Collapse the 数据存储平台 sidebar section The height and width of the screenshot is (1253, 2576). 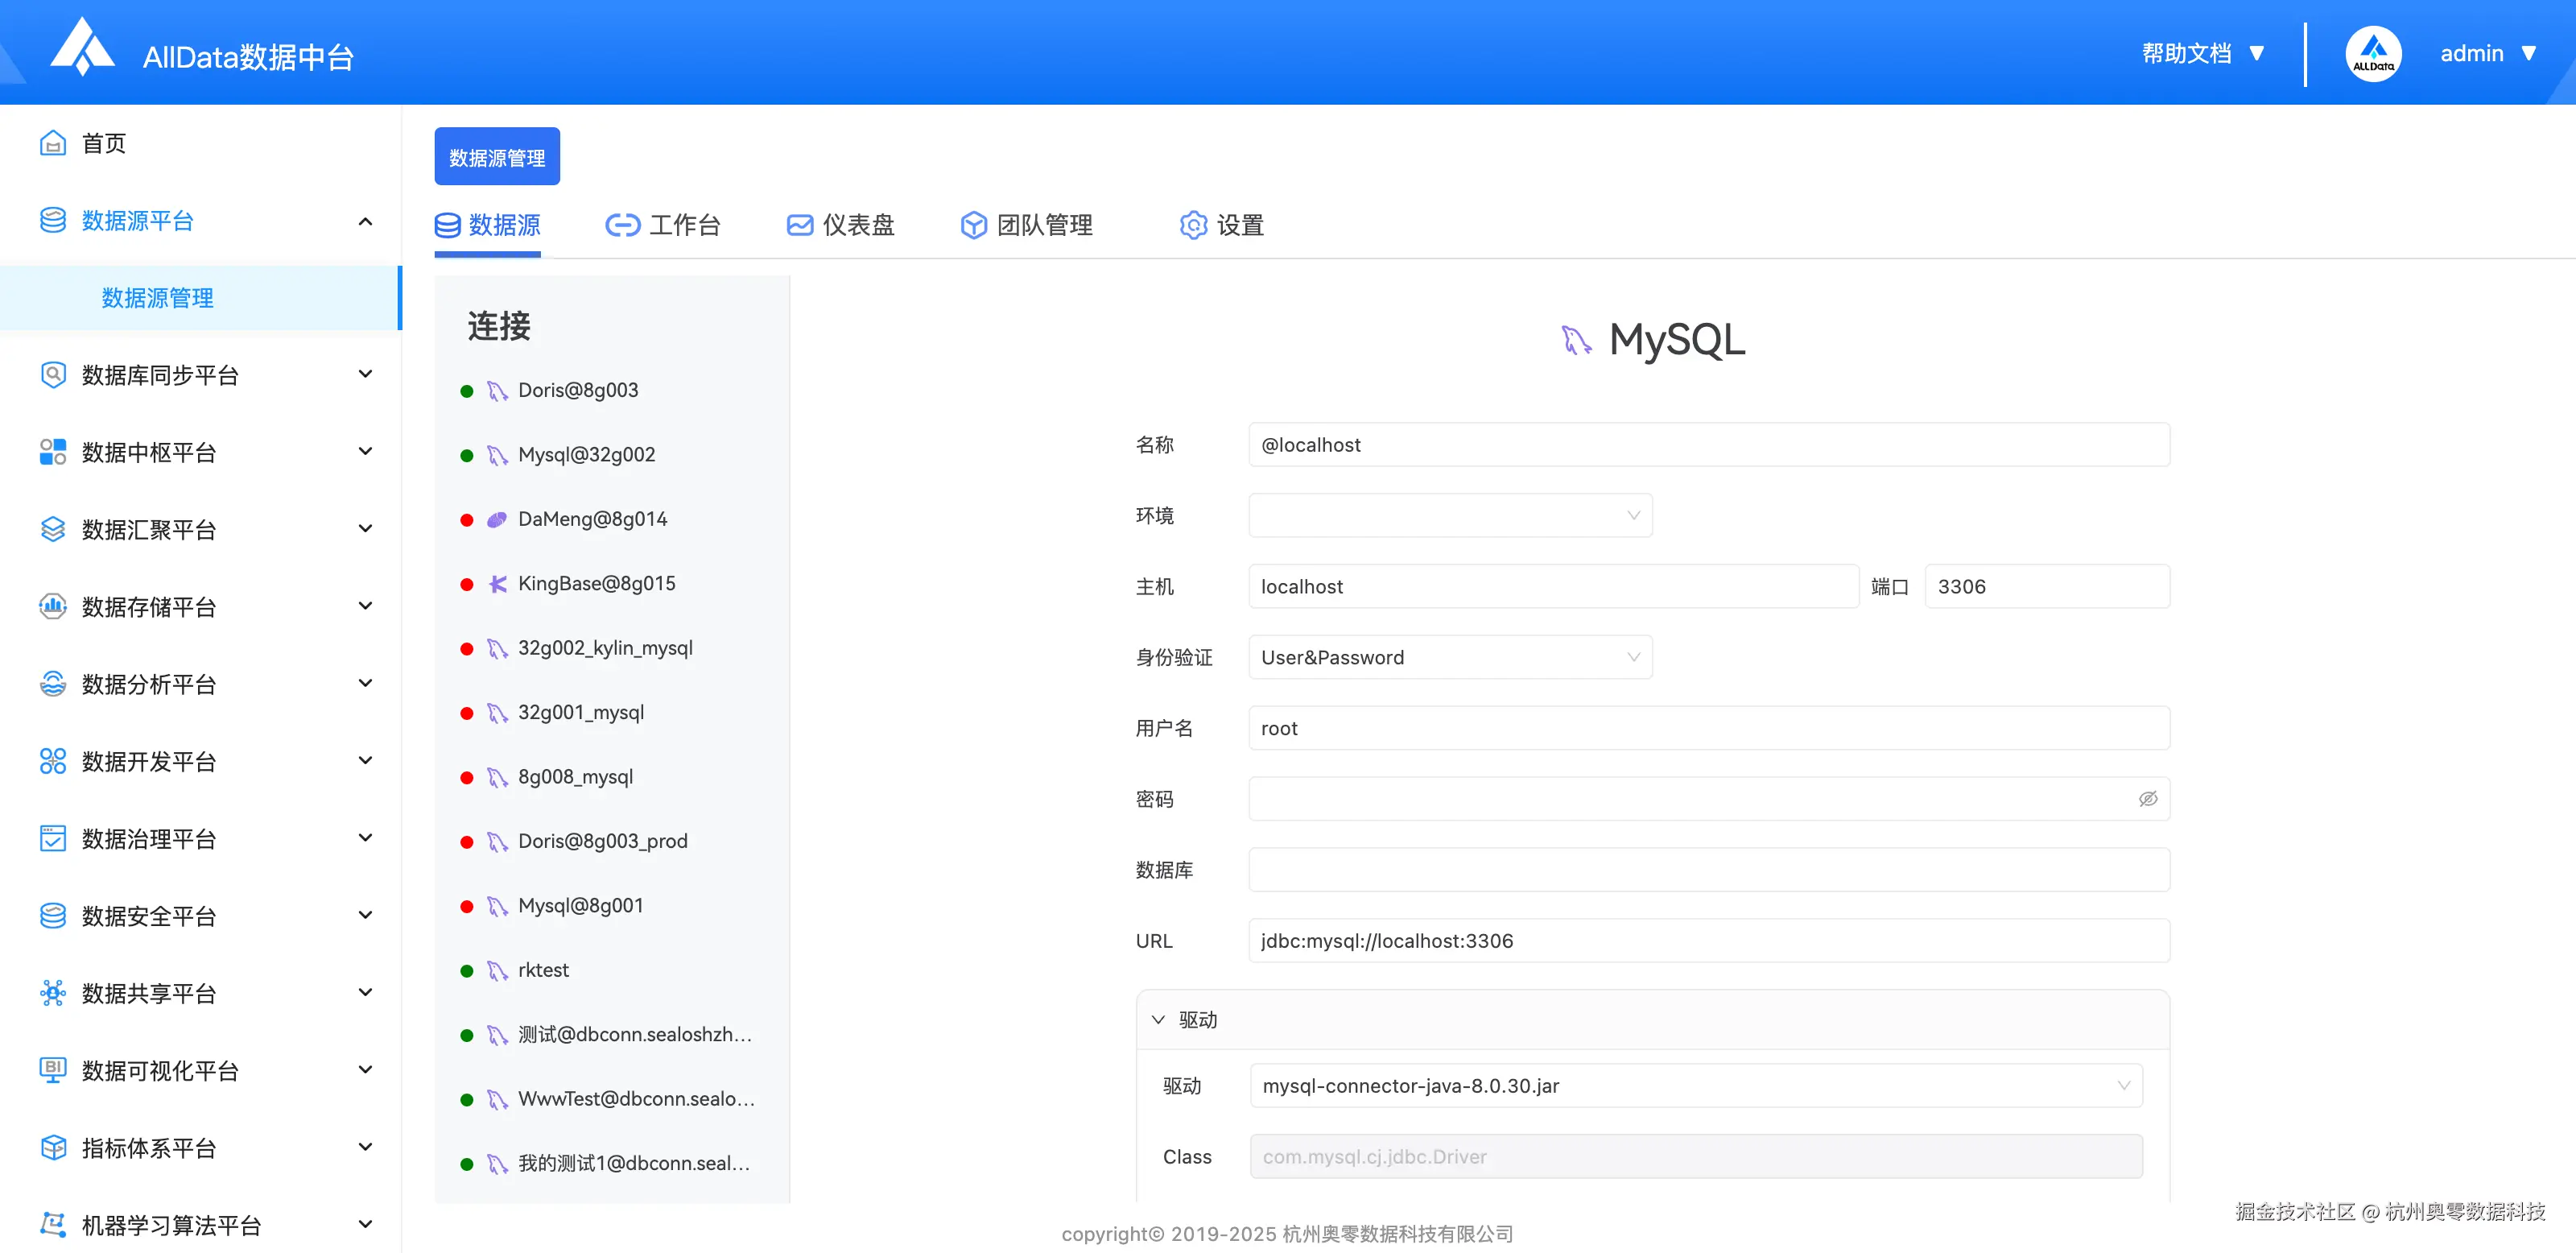pyautogui.click(x=364, y=605)
